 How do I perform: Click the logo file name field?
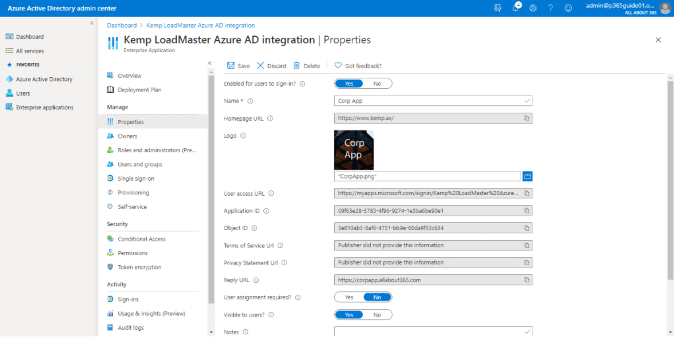427,176
